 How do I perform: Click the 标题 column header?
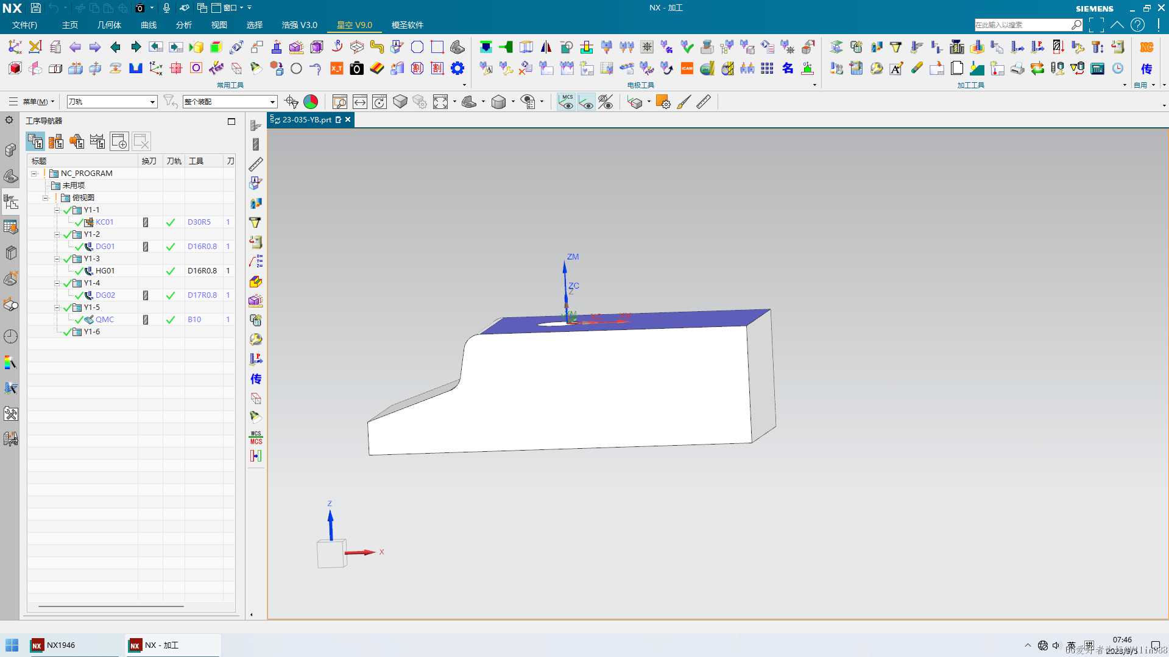[83, 161]
